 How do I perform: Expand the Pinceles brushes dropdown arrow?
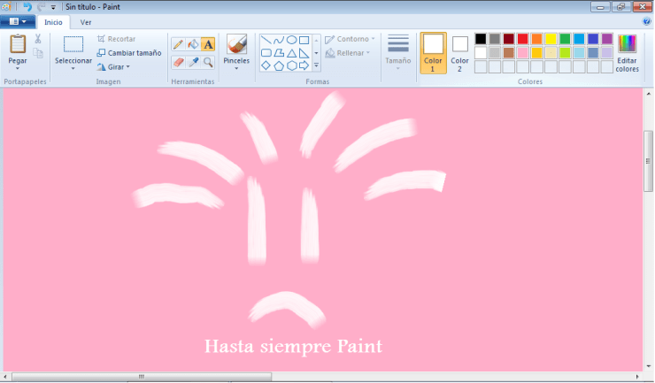[236, 68]
